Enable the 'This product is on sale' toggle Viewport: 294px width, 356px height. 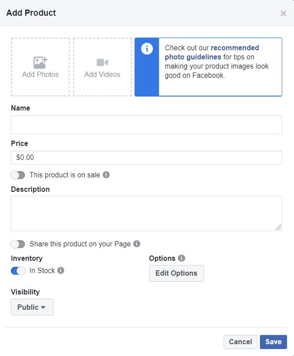(x=18, y=175)
